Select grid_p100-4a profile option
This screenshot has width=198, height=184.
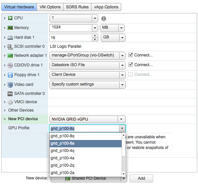pos(86,158)
